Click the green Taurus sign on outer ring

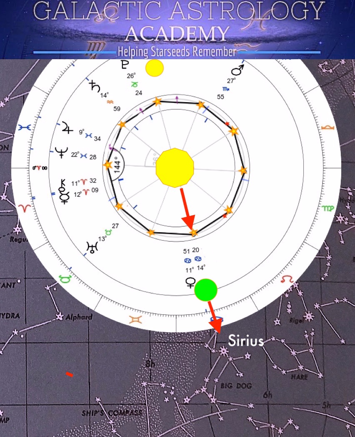(65, 279)
